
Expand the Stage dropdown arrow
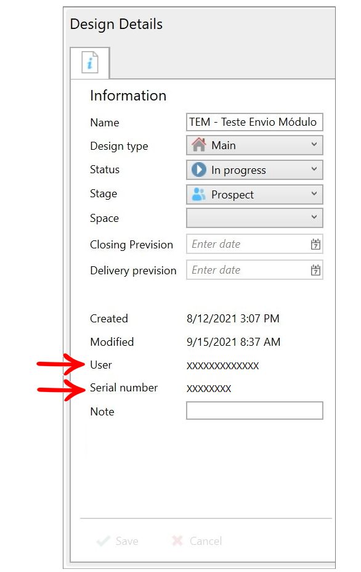pos(314,194)
